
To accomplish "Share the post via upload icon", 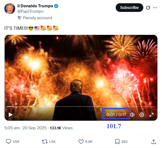I will pos(154,142).
